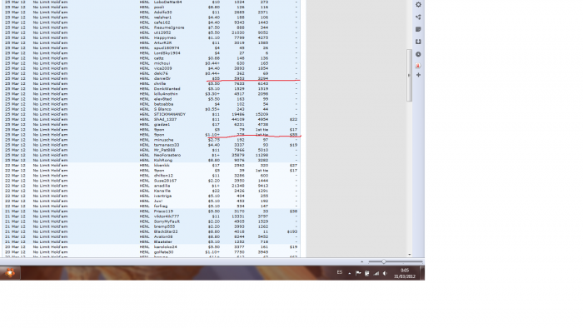
Task: Open the clock showing 31/03/2012
Action: pos(405,273)
